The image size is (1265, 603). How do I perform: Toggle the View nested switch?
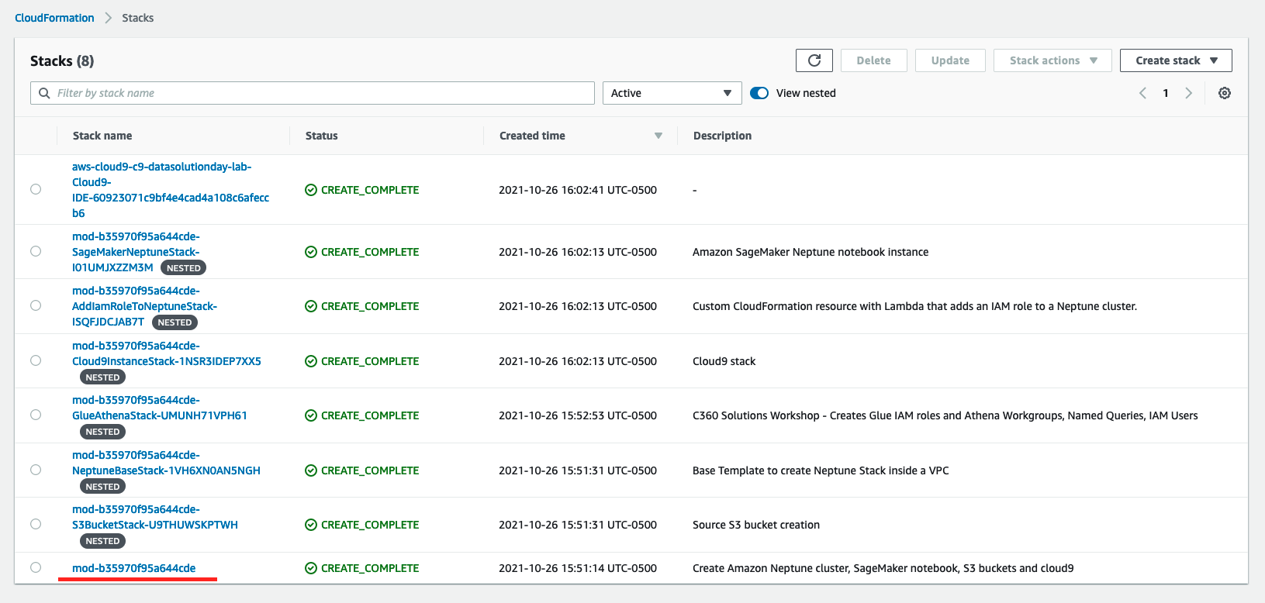[x=759, y=93]
